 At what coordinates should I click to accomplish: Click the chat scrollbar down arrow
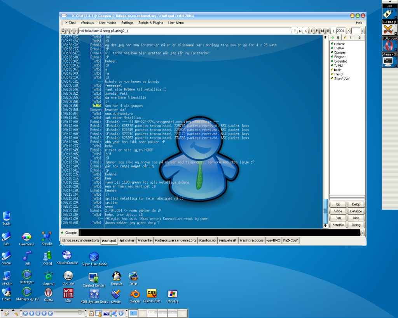[325, 226]
